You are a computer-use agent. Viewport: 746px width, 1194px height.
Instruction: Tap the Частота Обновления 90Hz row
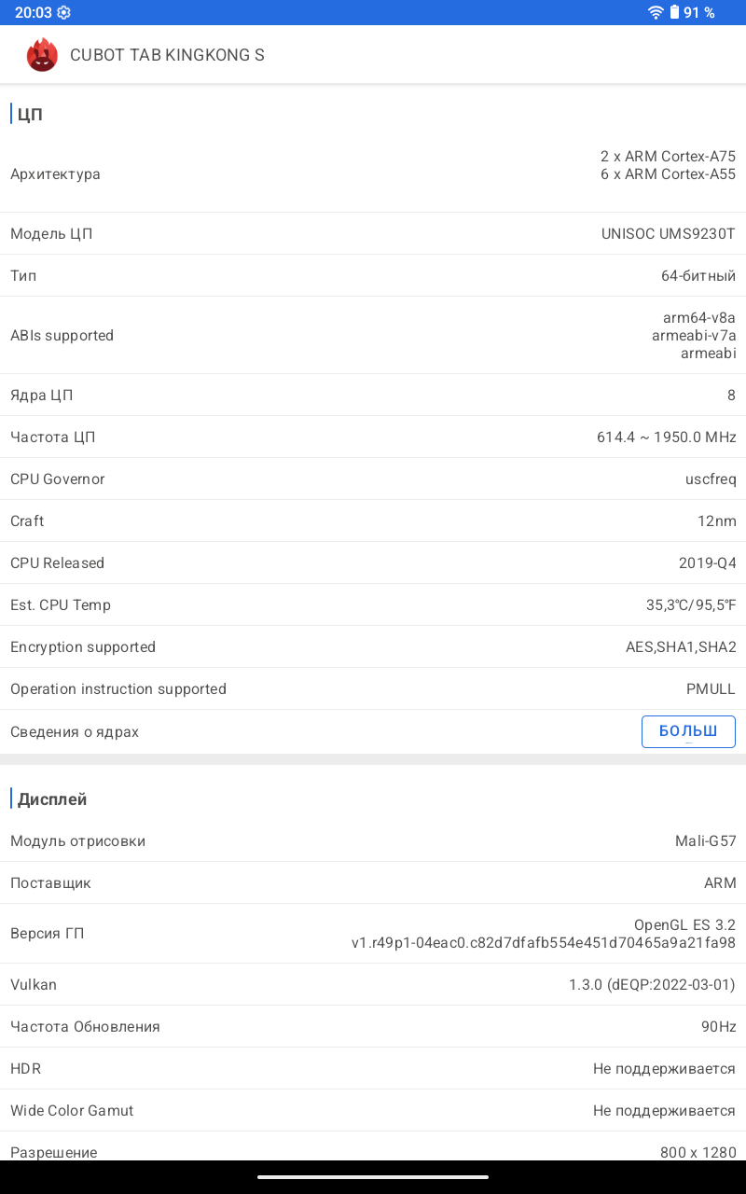(373, 1027)
